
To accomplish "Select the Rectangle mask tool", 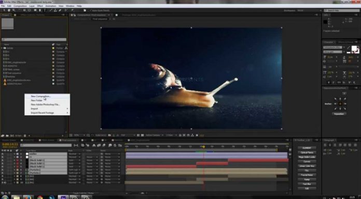I will coord(35,10).
